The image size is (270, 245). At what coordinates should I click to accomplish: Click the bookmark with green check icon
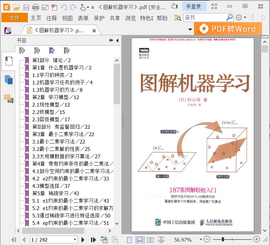[67, 51]
